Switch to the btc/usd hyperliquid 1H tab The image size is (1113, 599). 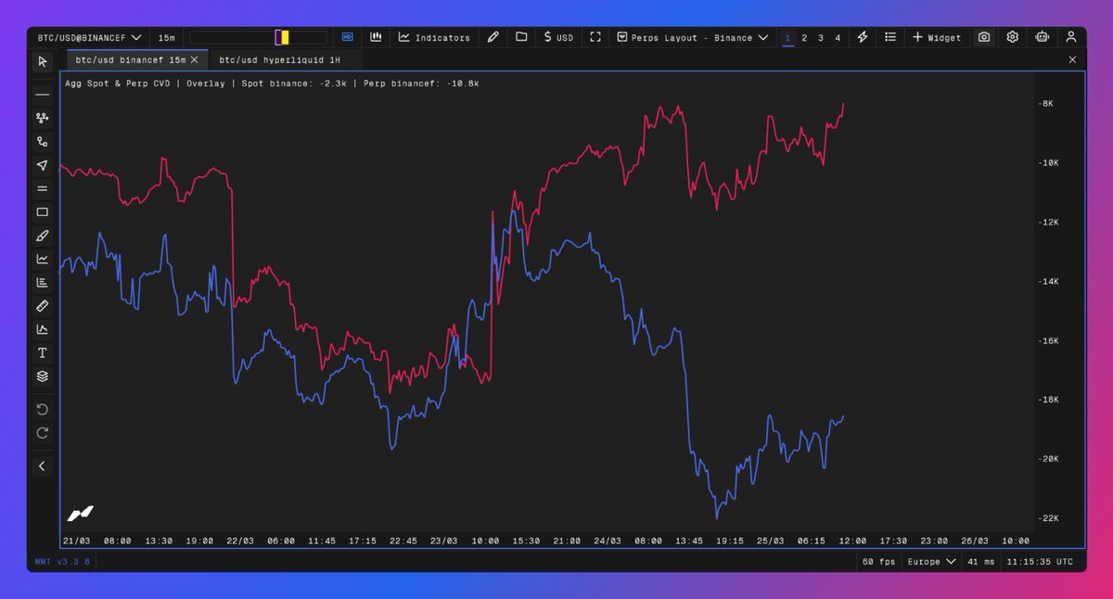(277, 57)
